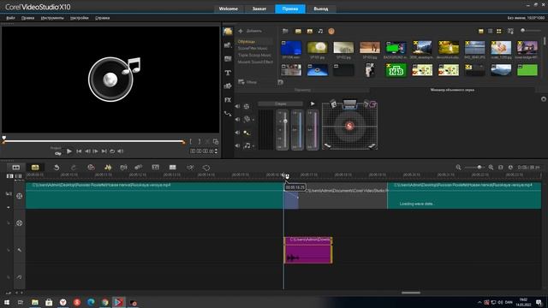This screenshot has width=548, height=308.
Task: Zoom out the timeline with magnifier minus
Action: pyautogui.click(x=458, y=168)
